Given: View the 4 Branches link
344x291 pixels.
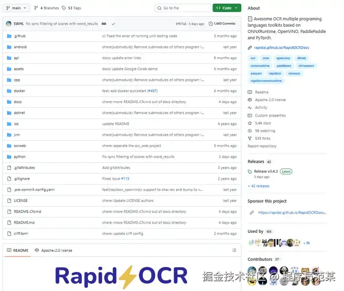Looking at the screenshot, I should [46, 8].
